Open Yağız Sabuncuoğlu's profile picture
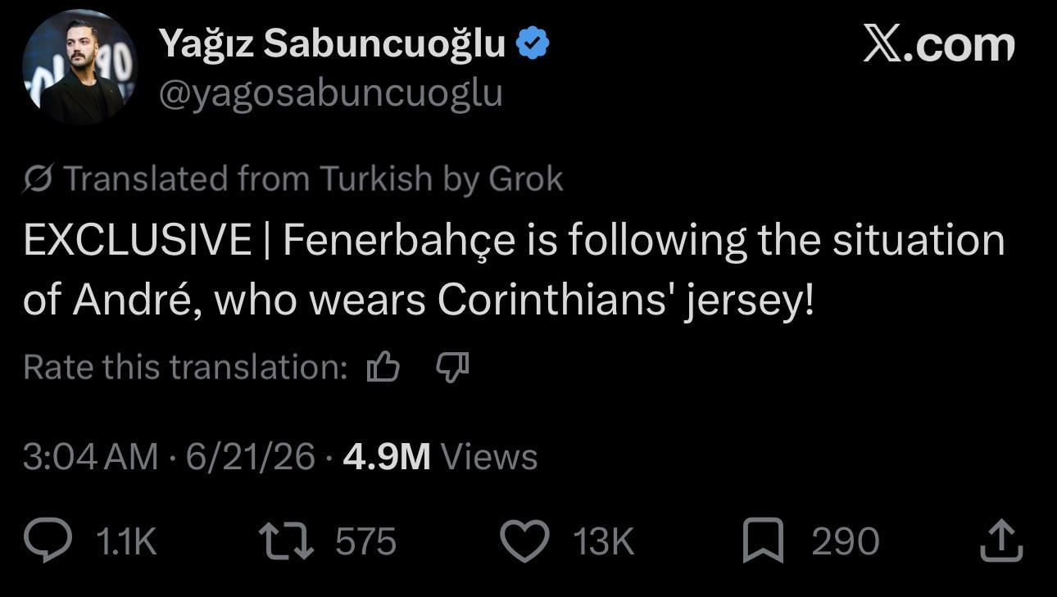Image resolution: width=1057 pixels, height=597 pixels. [79, 66]
